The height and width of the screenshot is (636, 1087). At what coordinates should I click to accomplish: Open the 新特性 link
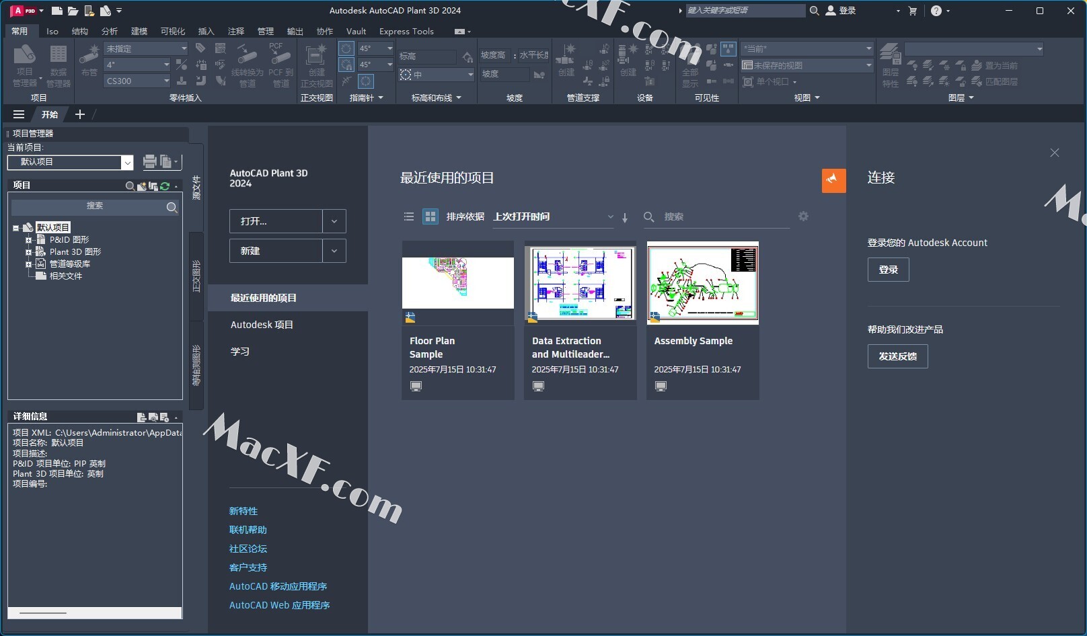pyautogui.click(x=243, y=512)
